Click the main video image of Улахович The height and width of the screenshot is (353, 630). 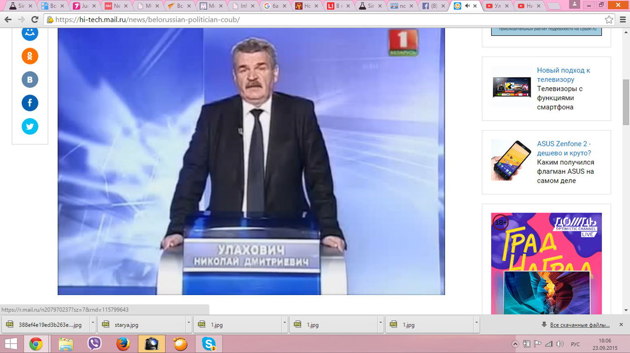(x=251, y=161)
